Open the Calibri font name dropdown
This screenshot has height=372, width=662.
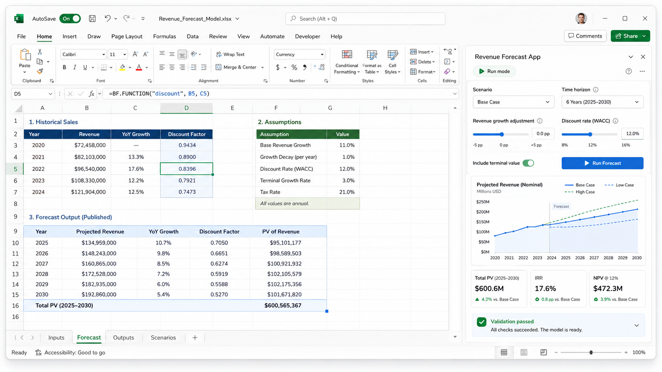point(104,55)
